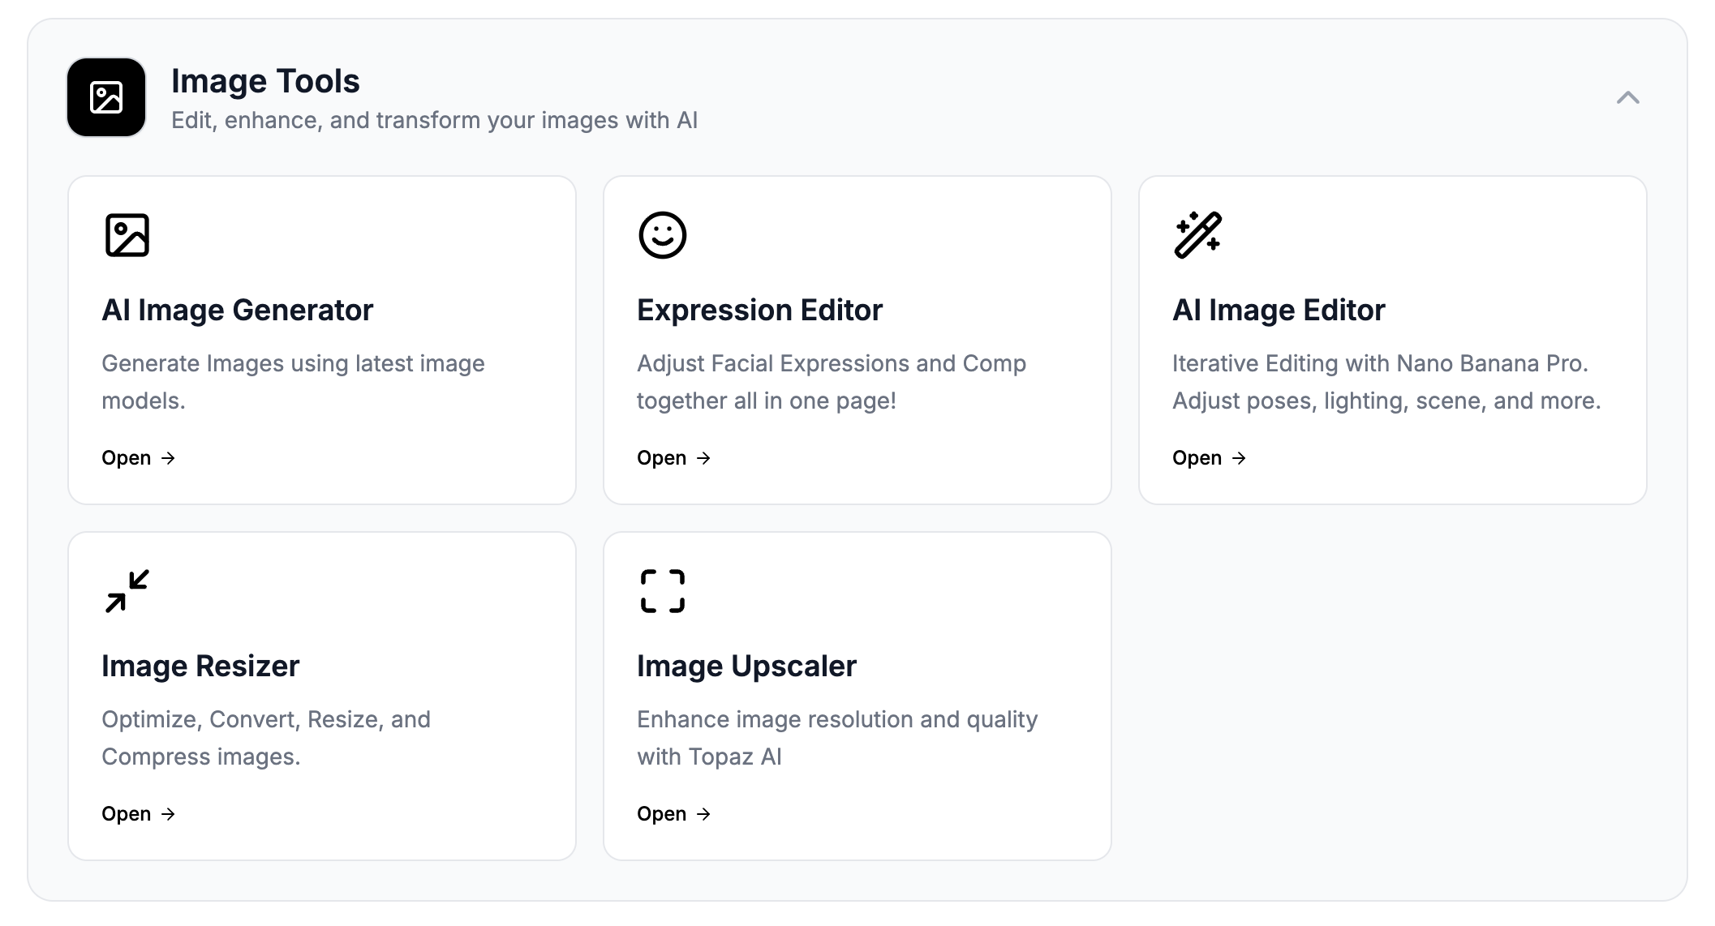This screenshot has height=926, width=1715.
Task: Click the Image Resizer card
Action: point(322,696)
